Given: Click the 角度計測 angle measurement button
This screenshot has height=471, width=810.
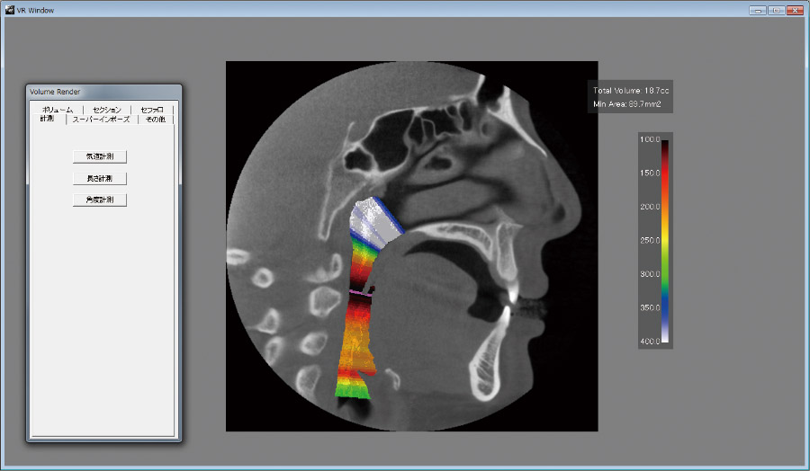Looking at the screenshot, I should (100, 200).
